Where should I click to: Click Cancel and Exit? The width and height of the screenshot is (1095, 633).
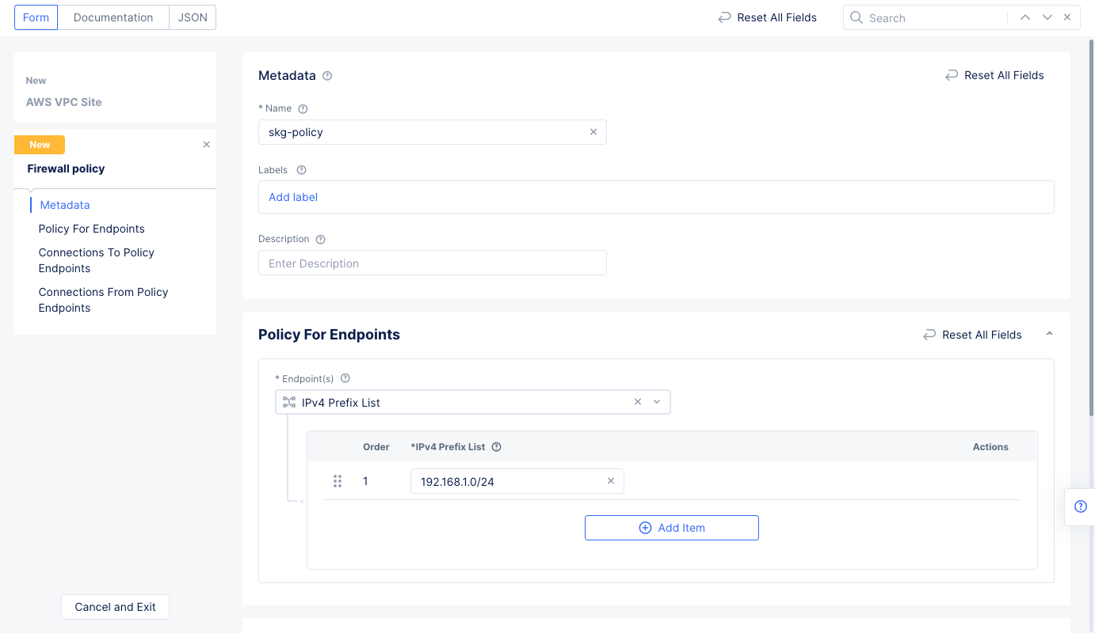pyautogui.click(x=115, y=607)
